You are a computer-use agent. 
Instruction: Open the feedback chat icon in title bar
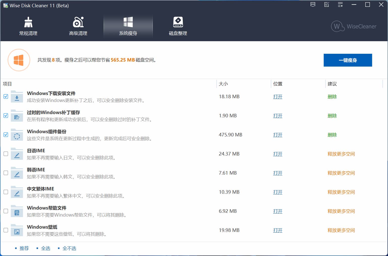[x=313, y=5]
